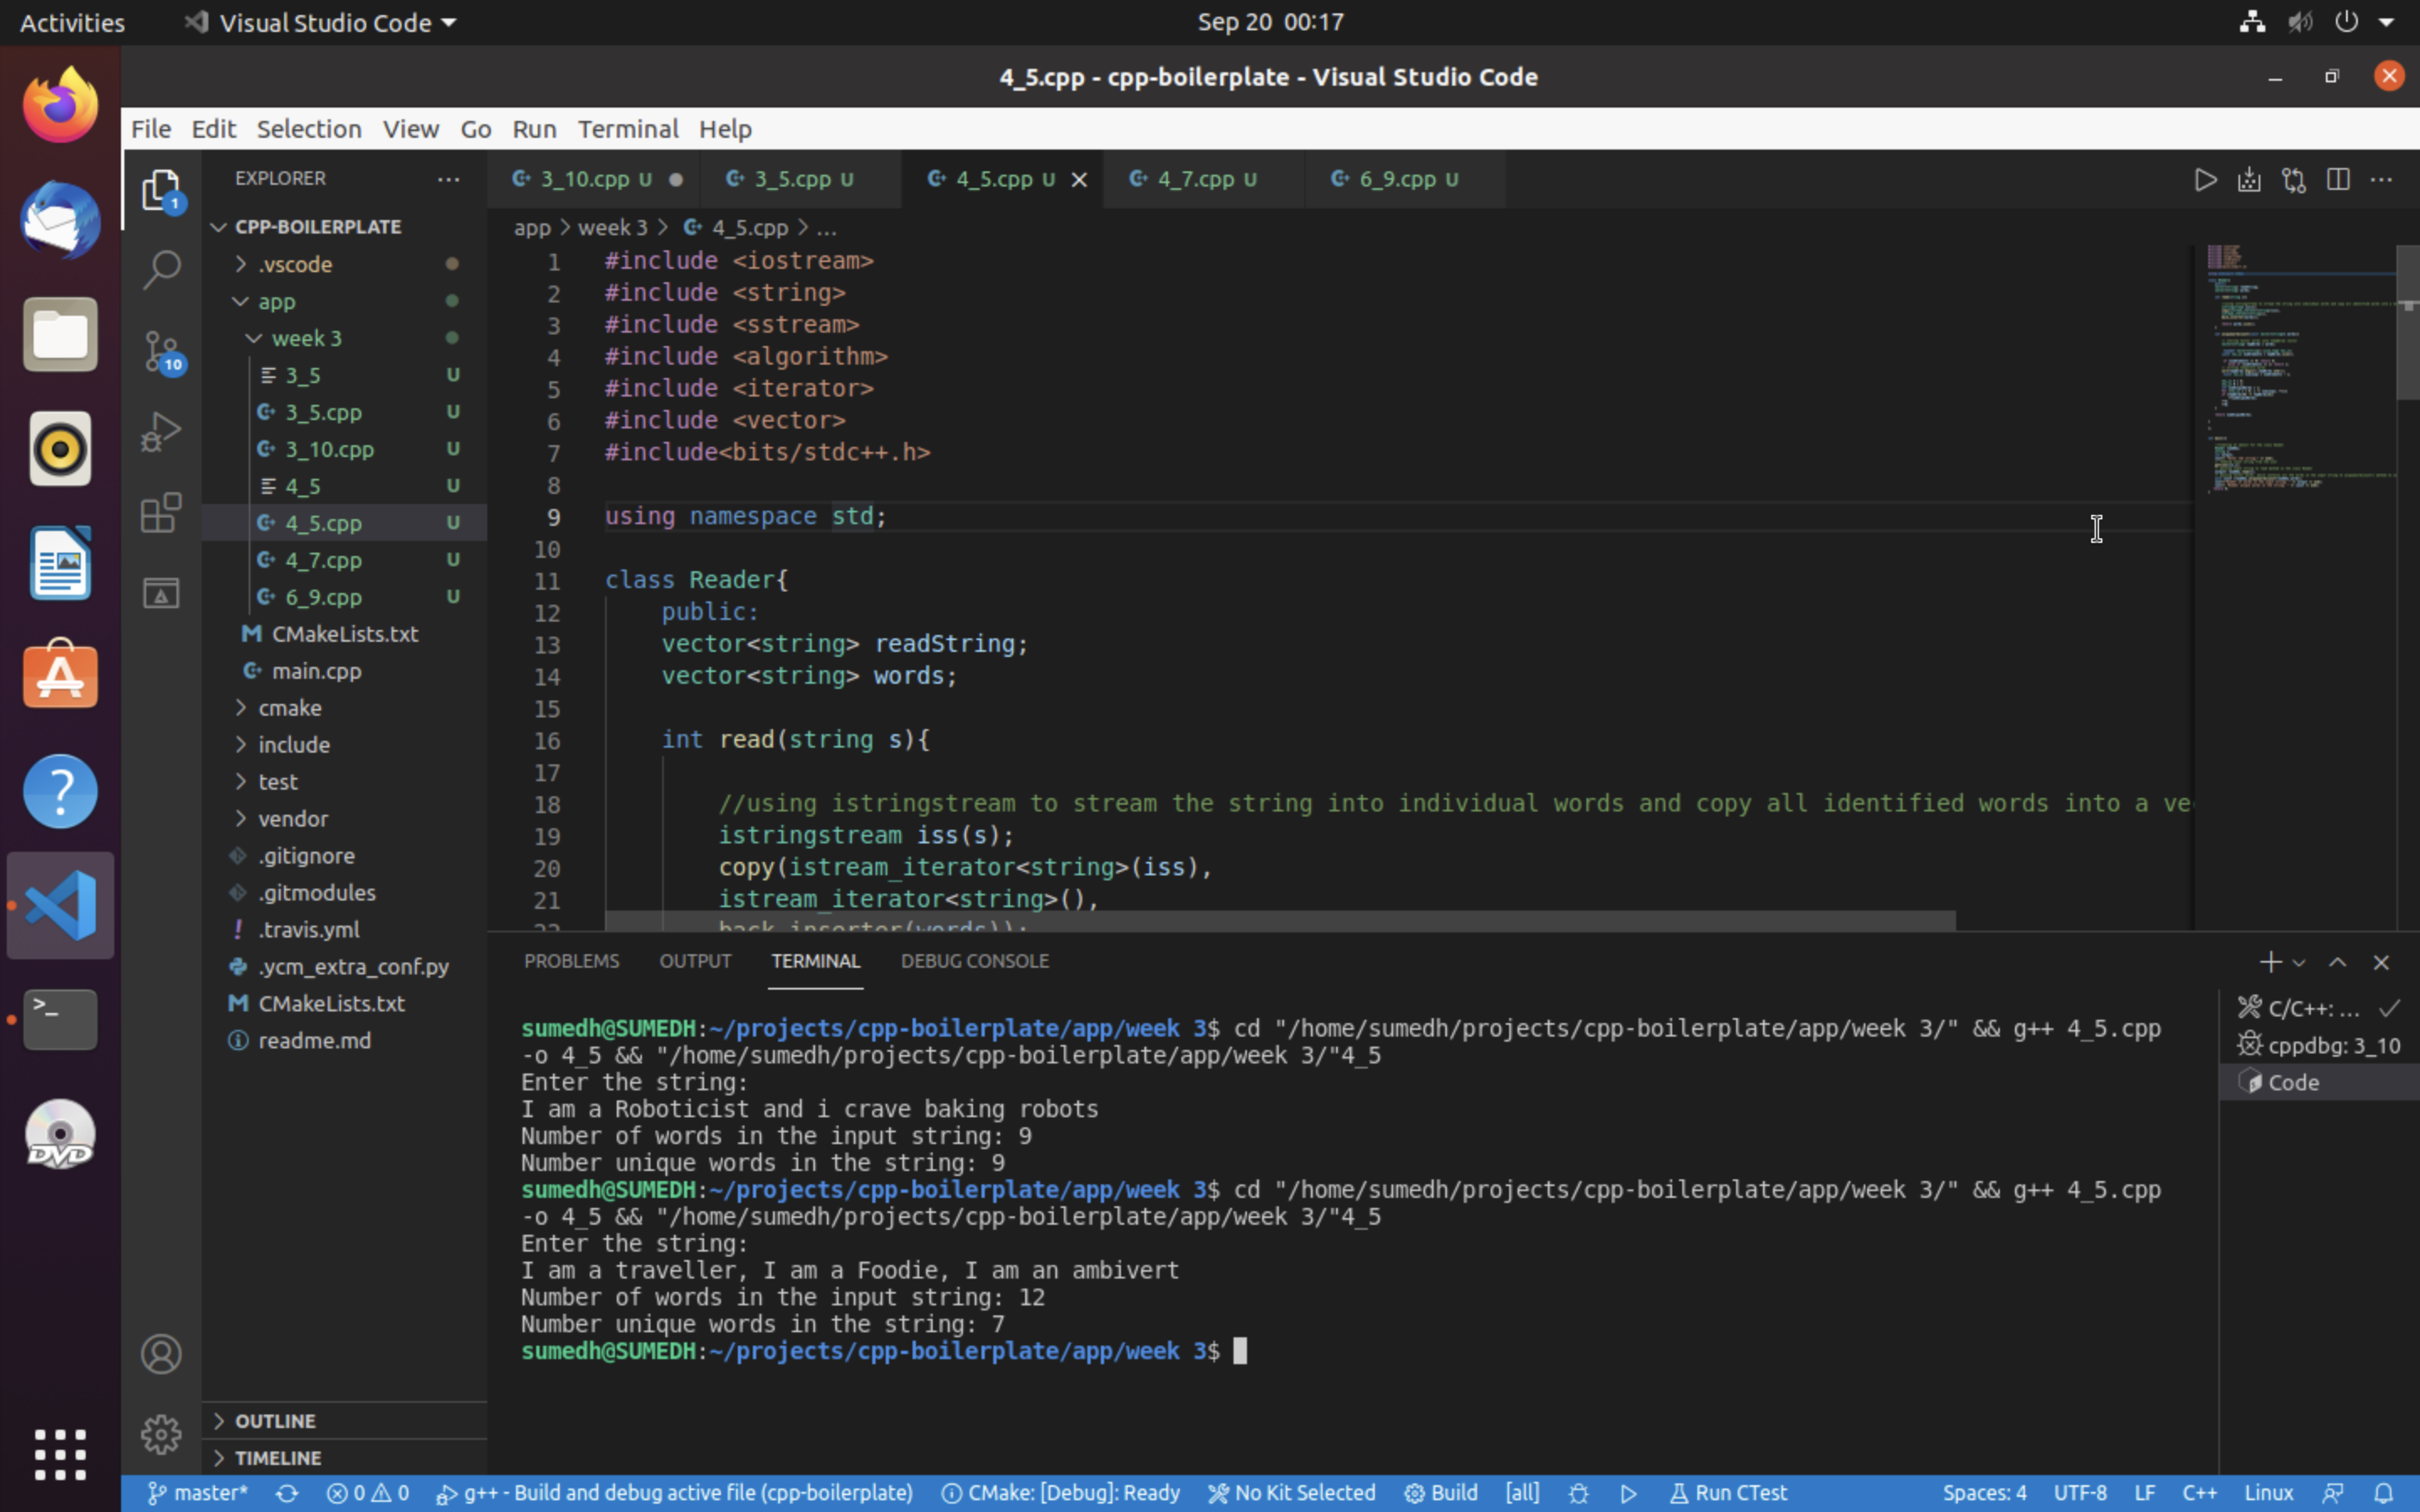Synchronize changes in status bar
Viewport: 2420px width, 1512px height.
287,1493
